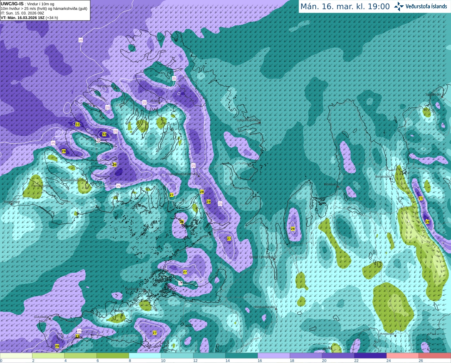
Task: Click the salmon legend swatch above 26
Action: [435, 356]
